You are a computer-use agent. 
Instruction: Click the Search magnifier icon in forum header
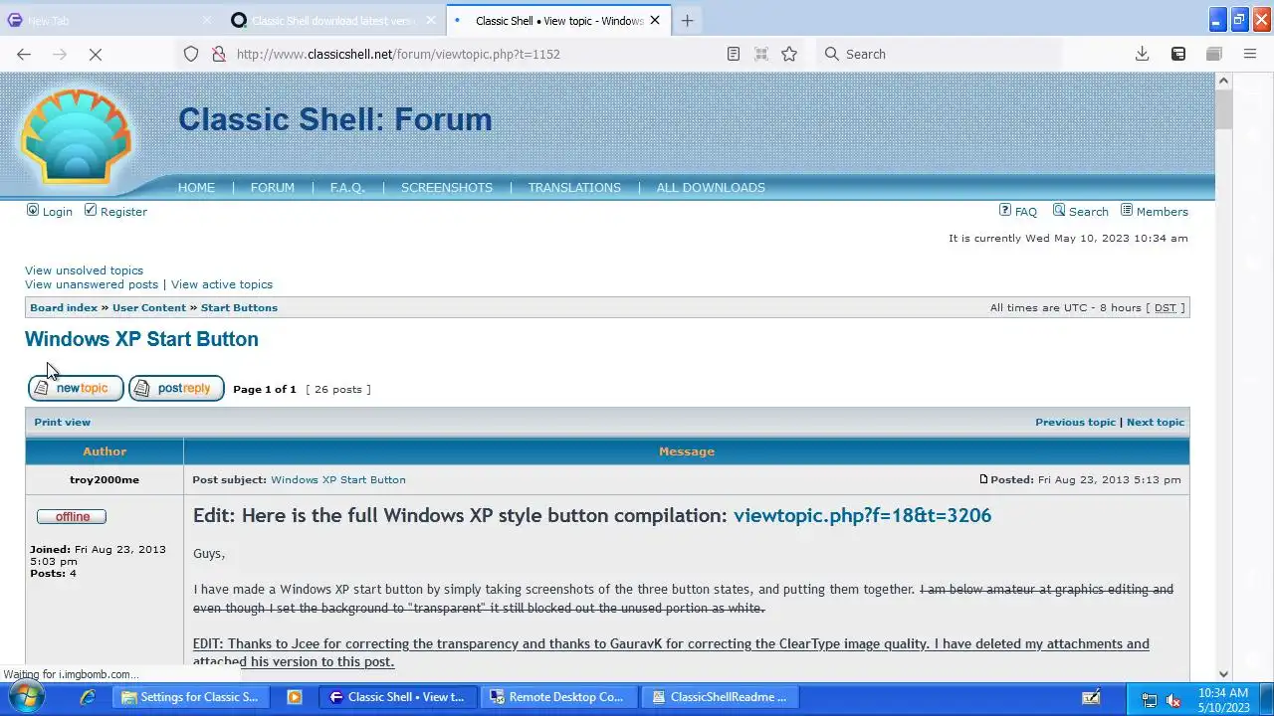1059,210
